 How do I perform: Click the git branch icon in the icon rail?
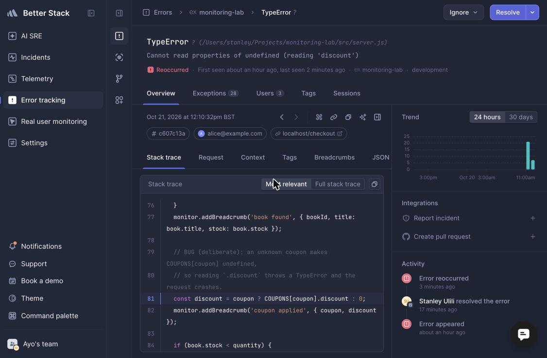coord(120,79)
